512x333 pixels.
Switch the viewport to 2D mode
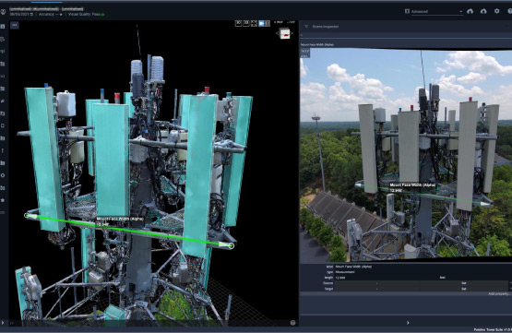pos(239,23)
